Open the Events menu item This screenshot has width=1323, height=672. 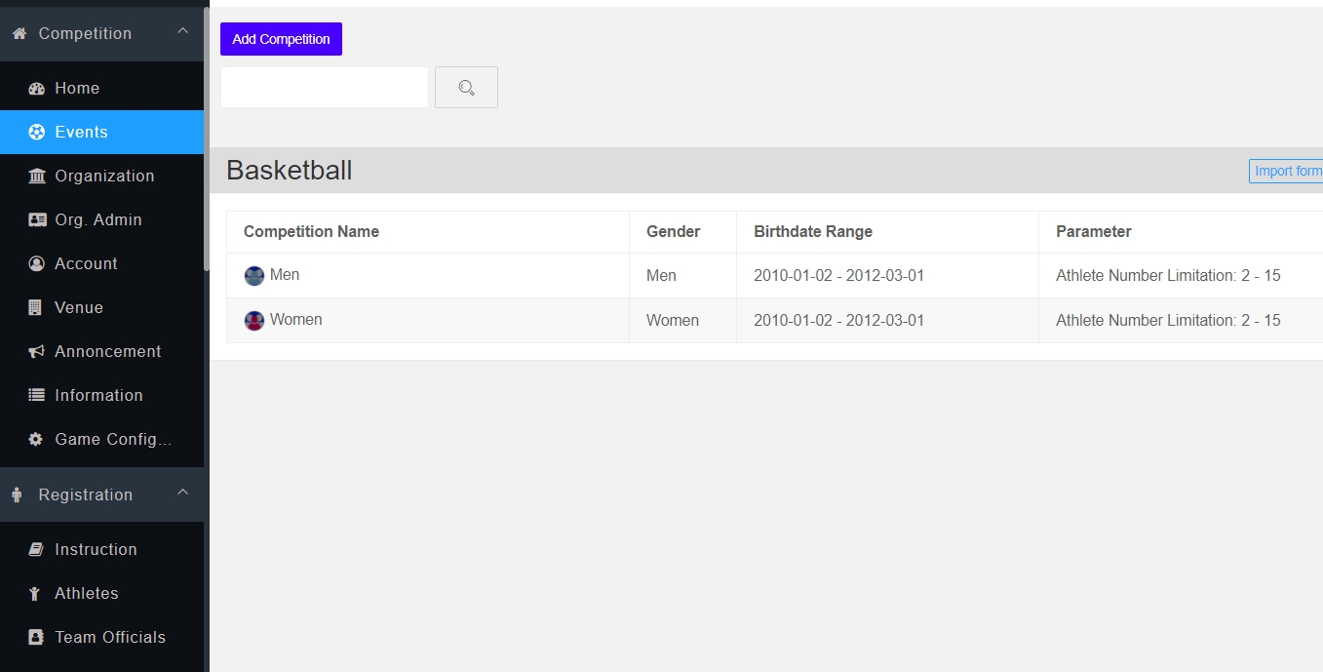[x=81, y=133]
